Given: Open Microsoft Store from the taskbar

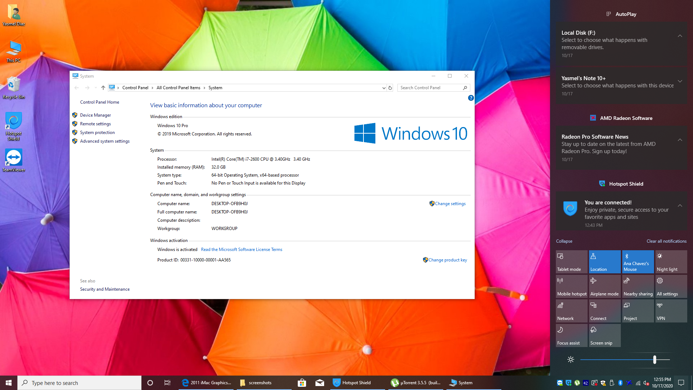Looking at the screenshot, I should tap(302, 383).
